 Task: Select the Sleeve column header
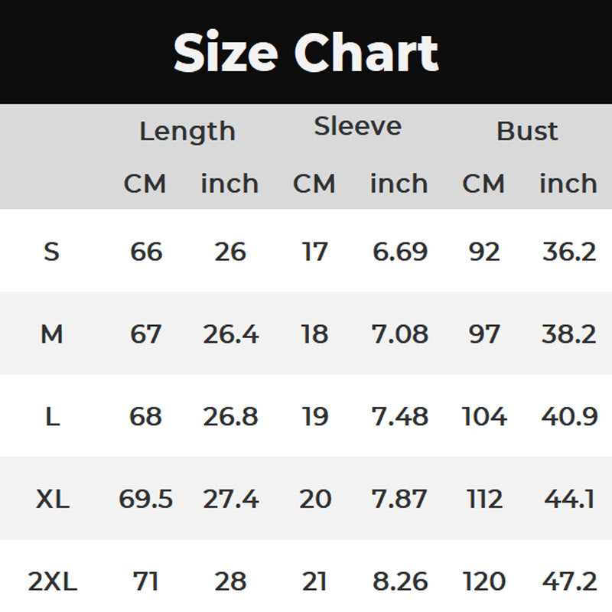click(x=357, y=127)
